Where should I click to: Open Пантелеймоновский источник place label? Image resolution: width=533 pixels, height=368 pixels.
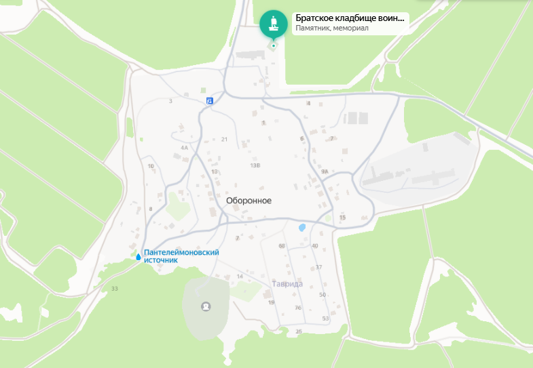pyautogui.click(x=181, y=256)
